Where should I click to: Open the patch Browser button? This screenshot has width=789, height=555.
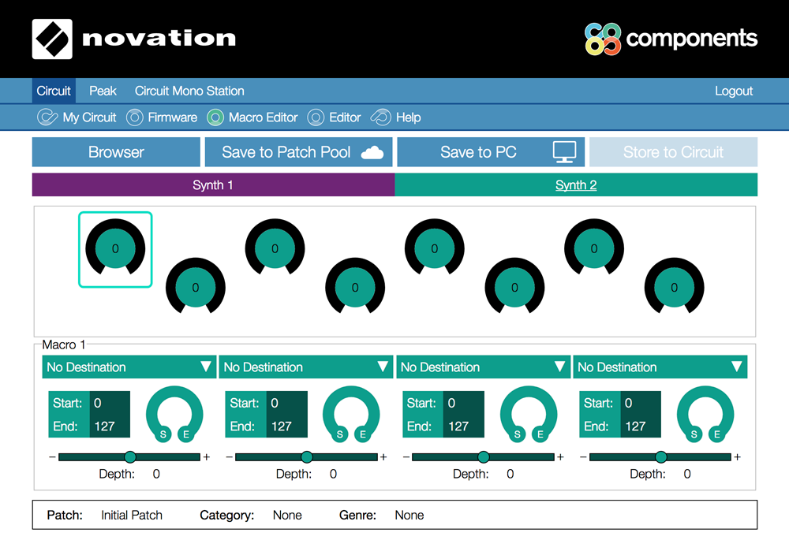pyautogui.click(x=116, y=152)
